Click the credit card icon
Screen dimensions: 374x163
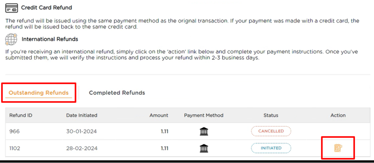(x=12, y=8)
